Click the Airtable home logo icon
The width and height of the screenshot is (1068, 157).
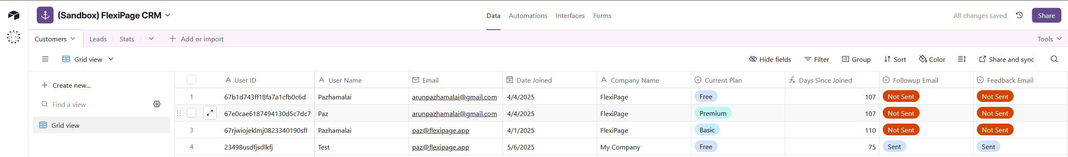pos(13,15)
